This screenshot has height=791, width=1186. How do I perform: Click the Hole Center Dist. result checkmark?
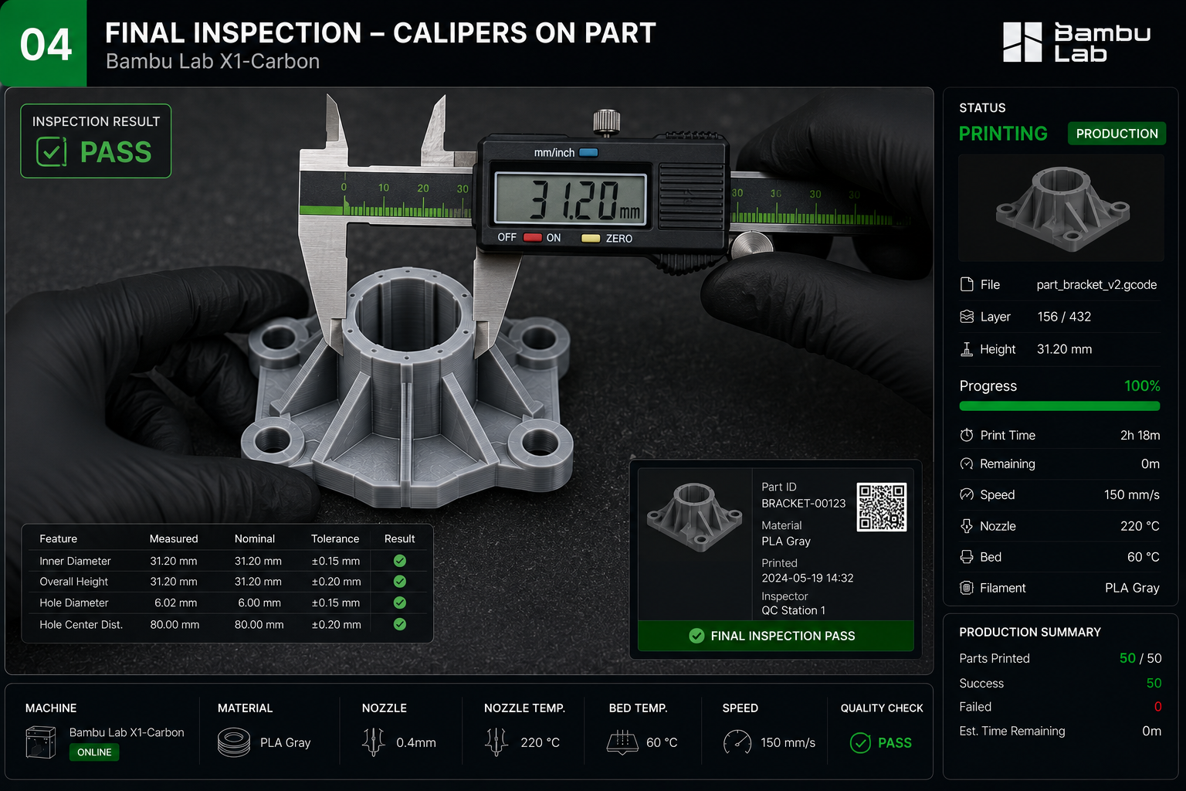click(x=400, y=624)
